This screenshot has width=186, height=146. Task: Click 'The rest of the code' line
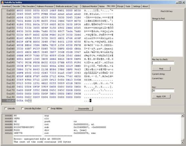click(x=42, y=142)
